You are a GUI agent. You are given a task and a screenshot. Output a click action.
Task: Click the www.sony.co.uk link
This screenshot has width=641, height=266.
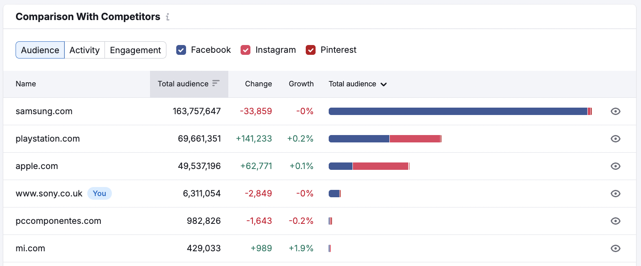49,193
